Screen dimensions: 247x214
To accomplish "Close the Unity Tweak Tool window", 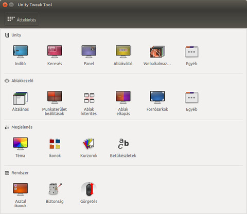I will [5, 5].
